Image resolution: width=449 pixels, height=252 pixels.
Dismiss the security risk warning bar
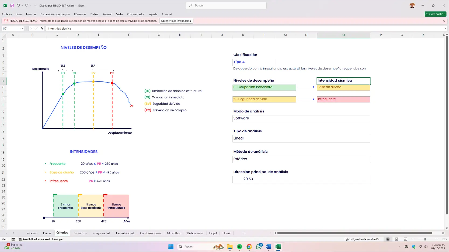444,21
